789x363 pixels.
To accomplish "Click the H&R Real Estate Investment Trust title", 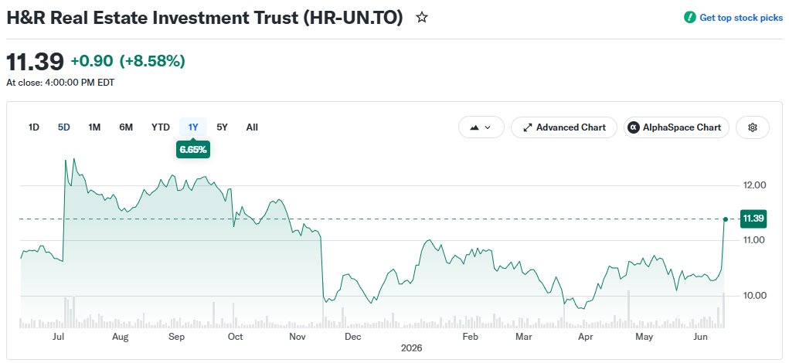I will pos(205,18).
